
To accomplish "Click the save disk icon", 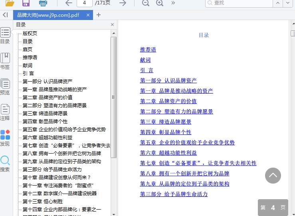I will click(26, 3).
